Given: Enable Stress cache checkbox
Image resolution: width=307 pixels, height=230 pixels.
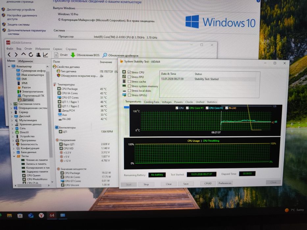Looking at the screenshot, I should point(129,81).
